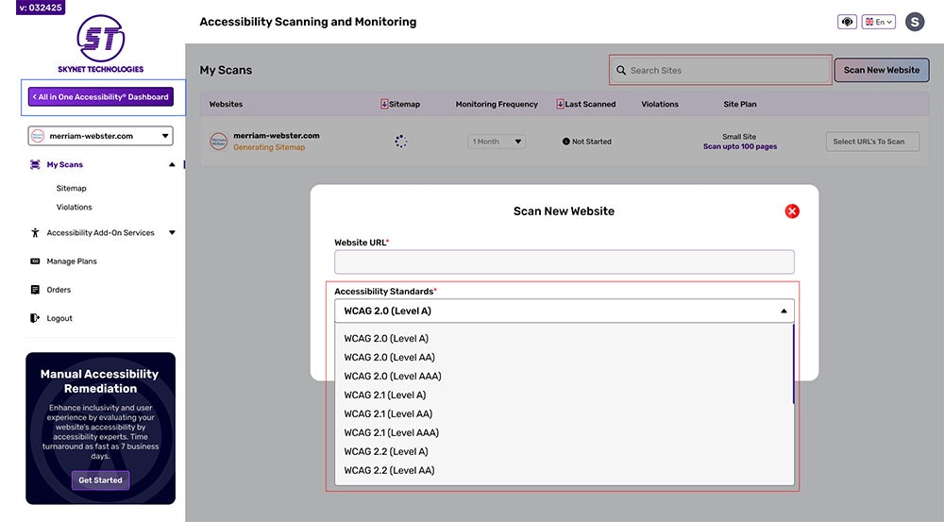This screenshot has height=522, width=944.
Task: Click the Generating Sitemap loading spinner
Action: 400,142
